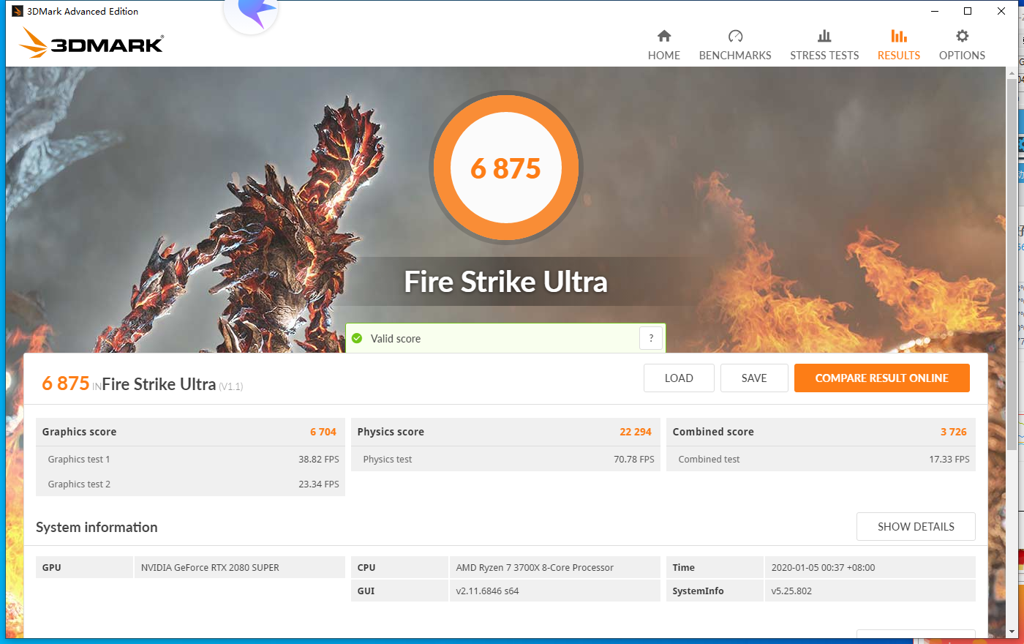Image resolution: width=1024 pixels, height=644 pixels.
Task: Maximize the 3DMark window
Action: tap(968, 11)
